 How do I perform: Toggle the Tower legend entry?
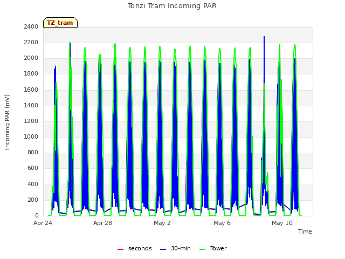point(213,248)
